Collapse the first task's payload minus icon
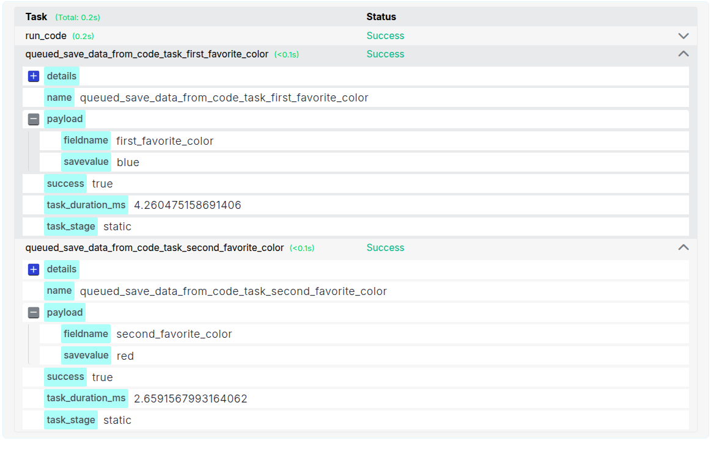This screenshot has width=711, height=455. pyautogui.click(x=34, y=119)
